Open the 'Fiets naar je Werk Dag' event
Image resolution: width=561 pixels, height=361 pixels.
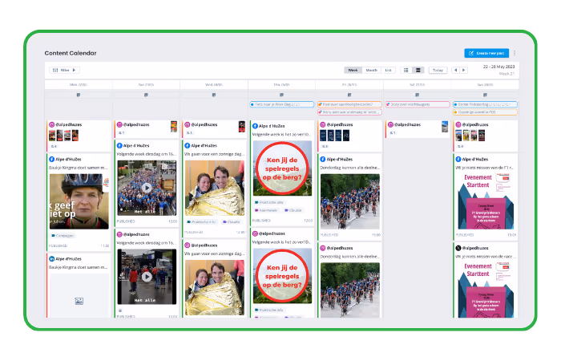(x=282, y=104)
